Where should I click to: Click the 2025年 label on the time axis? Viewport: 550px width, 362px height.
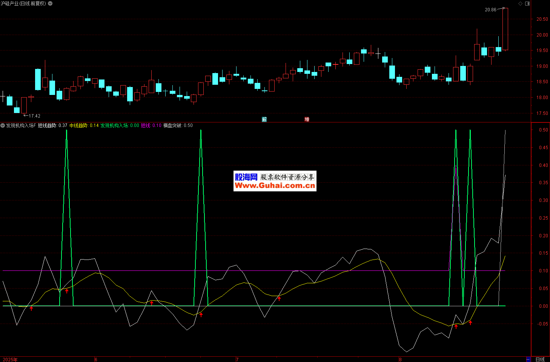[10, 359]
